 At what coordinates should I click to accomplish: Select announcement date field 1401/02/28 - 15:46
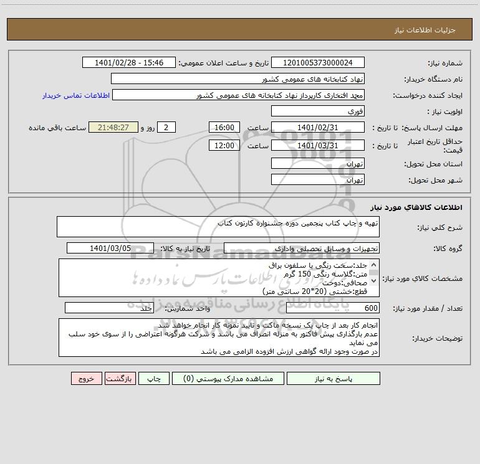tap(129, 62)
